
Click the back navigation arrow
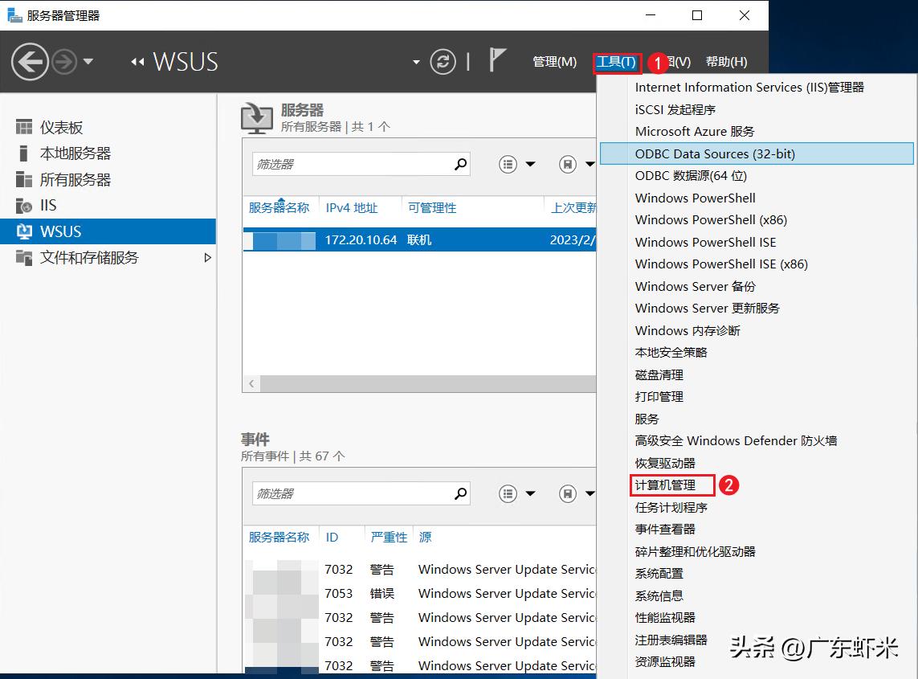tap(30, 62)
